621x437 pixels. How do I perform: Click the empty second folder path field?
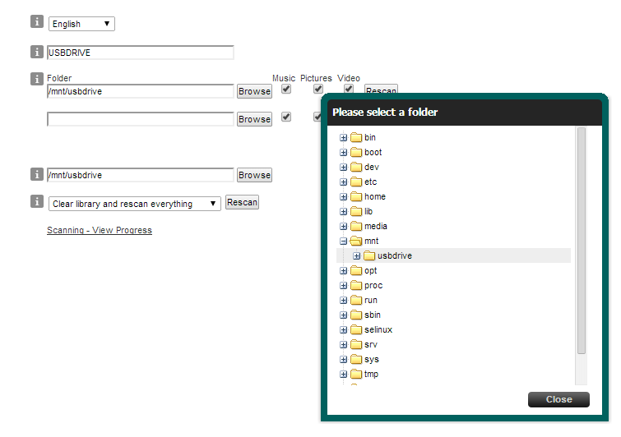(141, 119)
